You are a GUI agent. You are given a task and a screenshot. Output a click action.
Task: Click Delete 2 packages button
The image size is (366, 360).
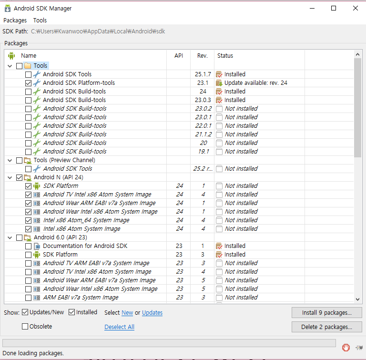(x=327, y=327)
